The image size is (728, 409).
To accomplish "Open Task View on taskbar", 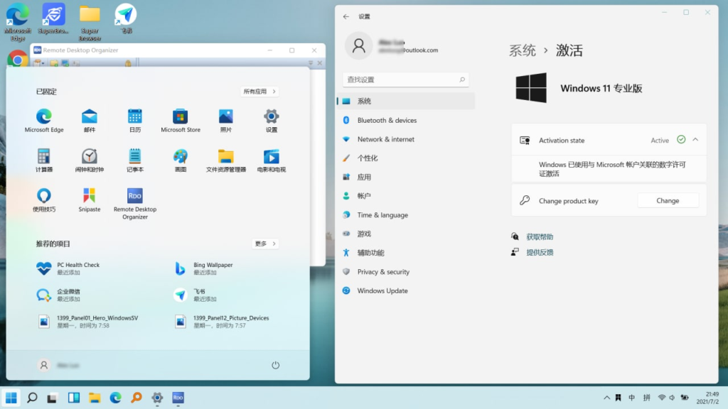I will click(52, 398).
